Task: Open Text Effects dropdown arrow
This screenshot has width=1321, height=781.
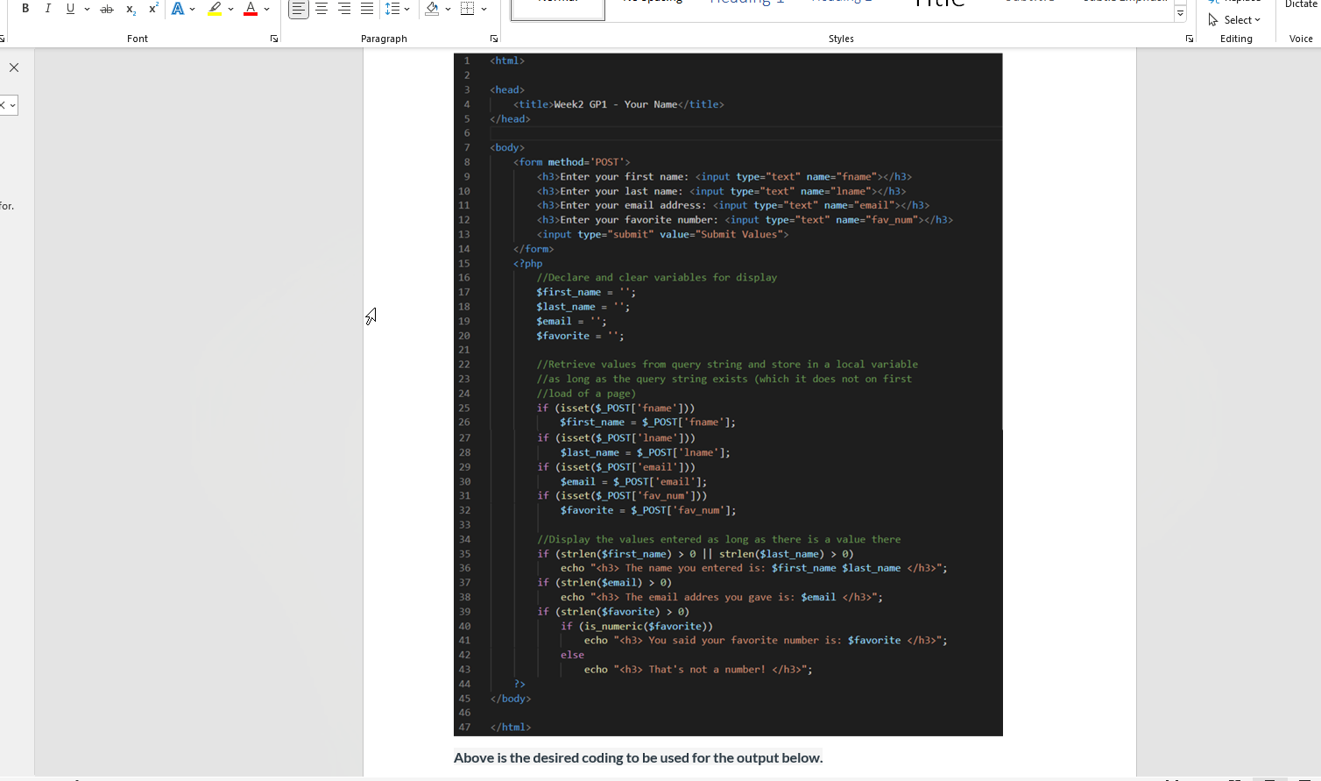Action: tap(193, 9)
